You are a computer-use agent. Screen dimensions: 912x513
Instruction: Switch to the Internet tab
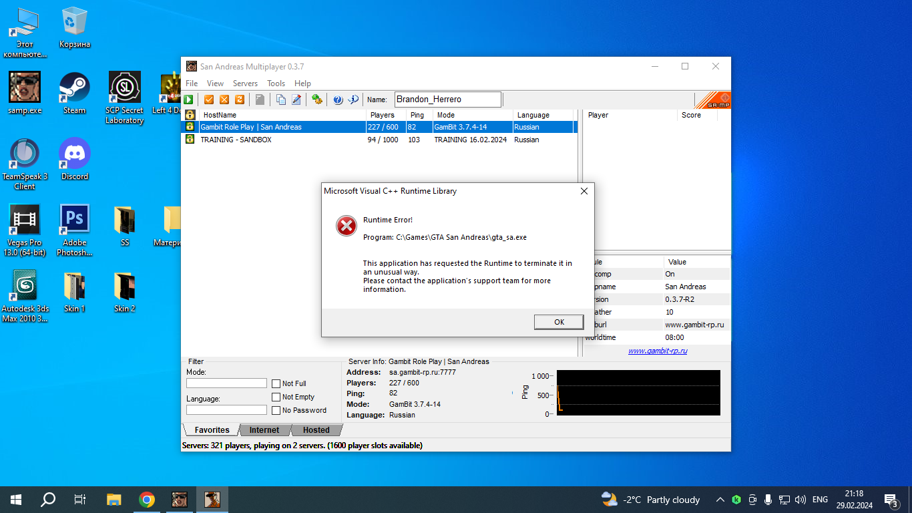pyautogui.click(x=264, y=430)
